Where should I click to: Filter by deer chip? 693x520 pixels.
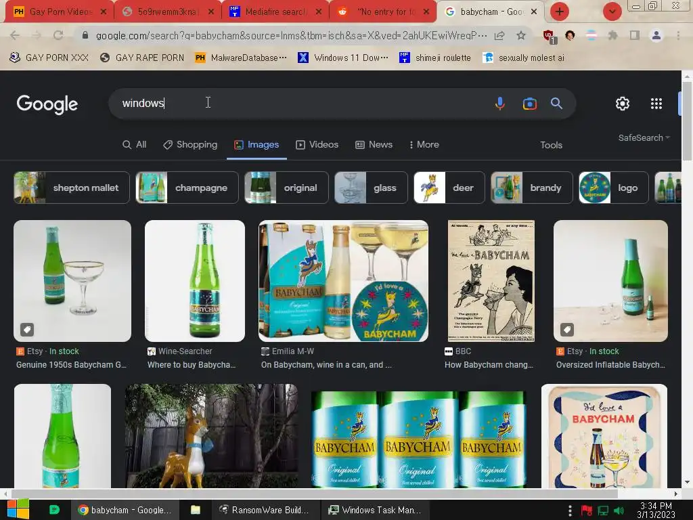pyautogui.click(x=449, y=188)
